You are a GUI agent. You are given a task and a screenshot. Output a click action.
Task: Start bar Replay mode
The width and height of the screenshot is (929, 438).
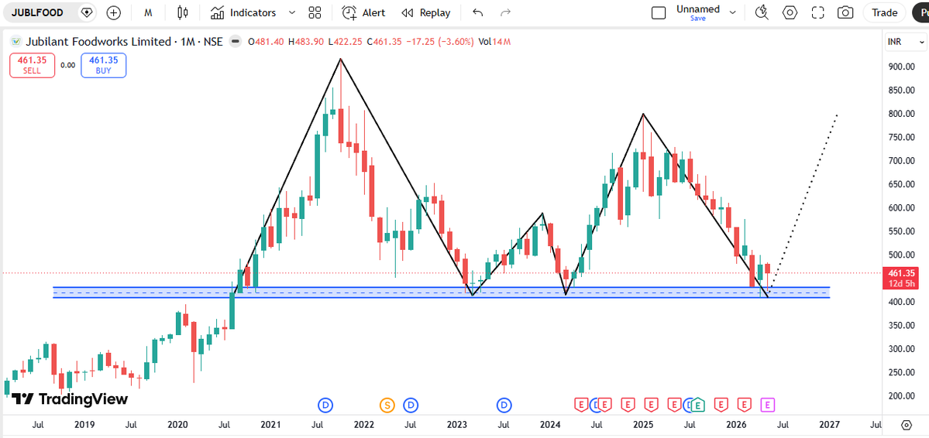point(425,12)
